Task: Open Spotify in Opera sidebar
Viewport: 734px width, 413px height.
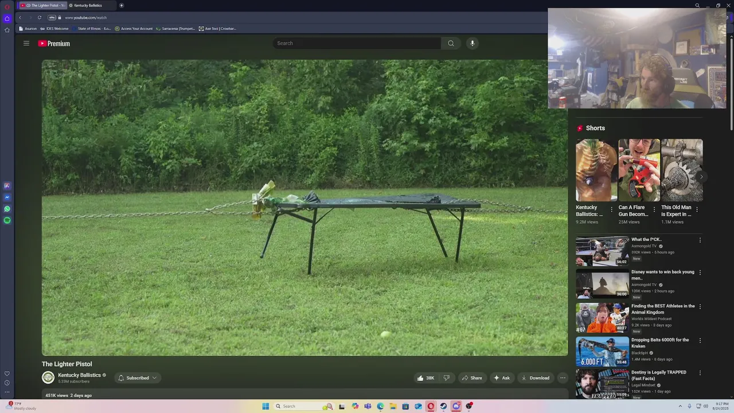Action: pos(7,220)
